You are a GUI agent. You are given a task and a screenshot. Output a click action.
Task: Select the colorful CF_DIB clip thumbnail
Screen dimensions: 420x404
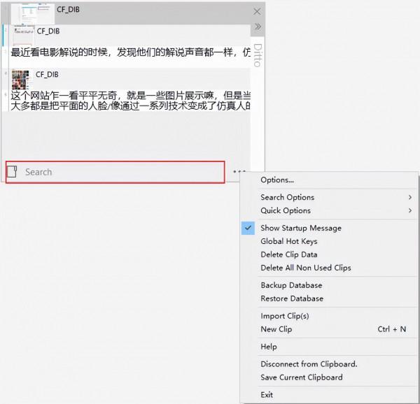pyautogui.click(x=20, y=80)
